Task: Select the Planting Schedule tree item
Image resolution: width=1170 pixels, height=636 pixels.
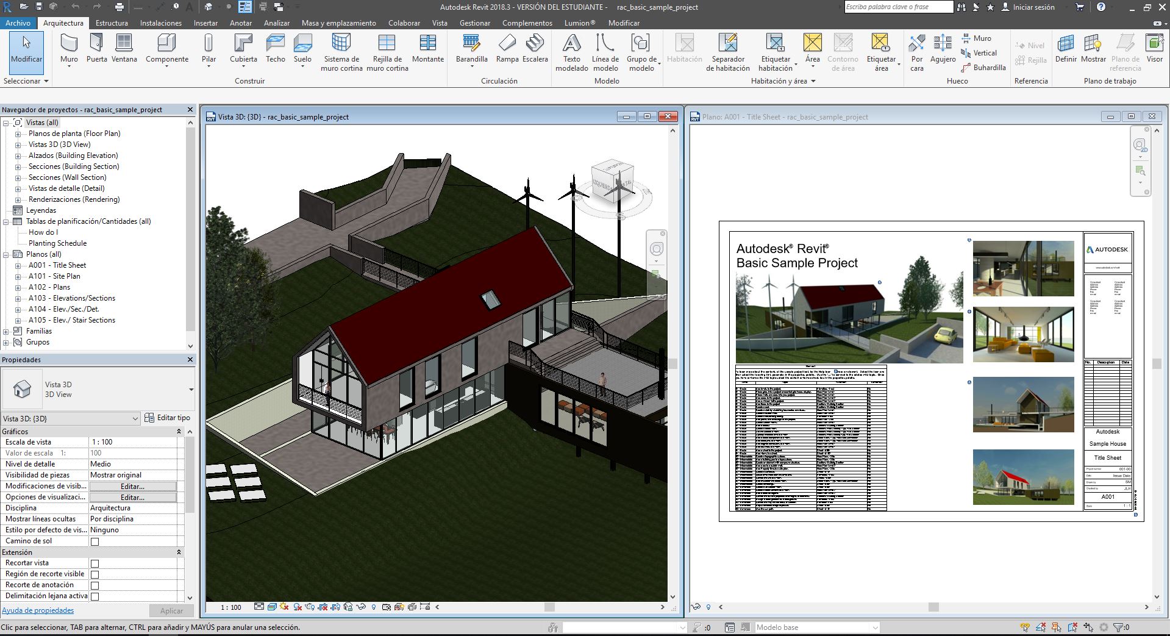Action: [x=57, y=243]
